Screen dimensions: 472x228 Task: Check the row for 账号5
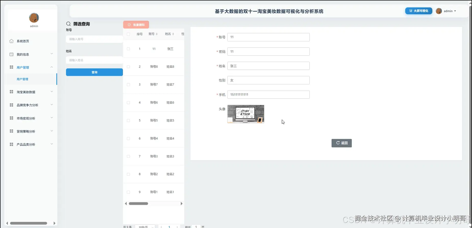pyautogui.click(x=128, y=120)
